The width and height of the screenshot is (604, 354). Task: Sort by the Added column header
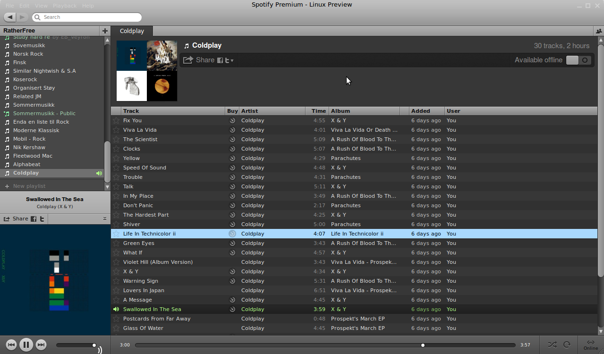pyautogui.click(x=427, y=111)
